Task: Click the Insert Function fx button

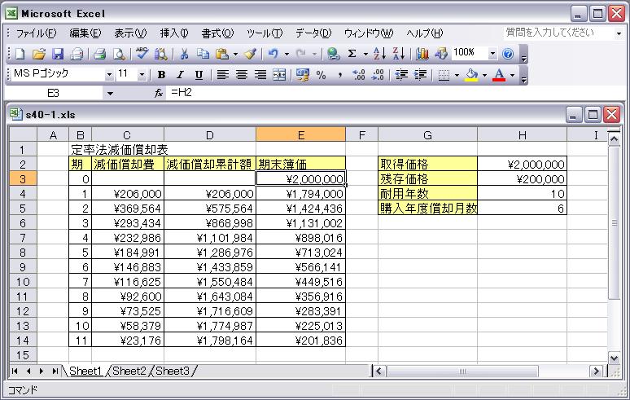Action: click(159, 93)
